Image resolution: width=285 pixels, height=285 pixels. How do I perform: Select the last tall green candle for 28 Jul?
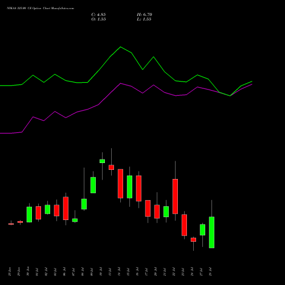click(x=211, y=232)
